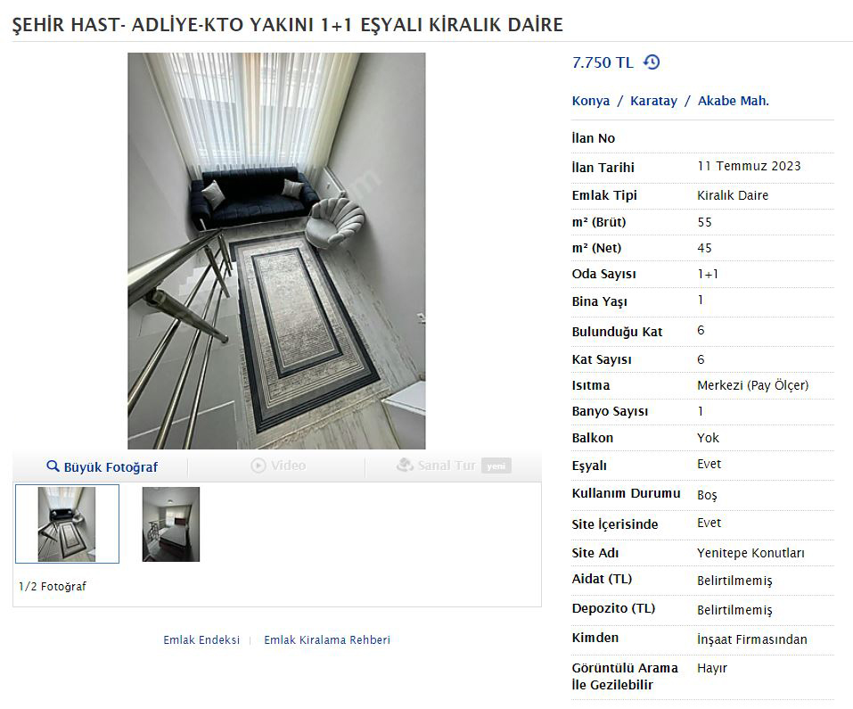The height and width of the screenshot is (709, 853).
Task: Click the Video play icon
Action: (x=258, y=466)
